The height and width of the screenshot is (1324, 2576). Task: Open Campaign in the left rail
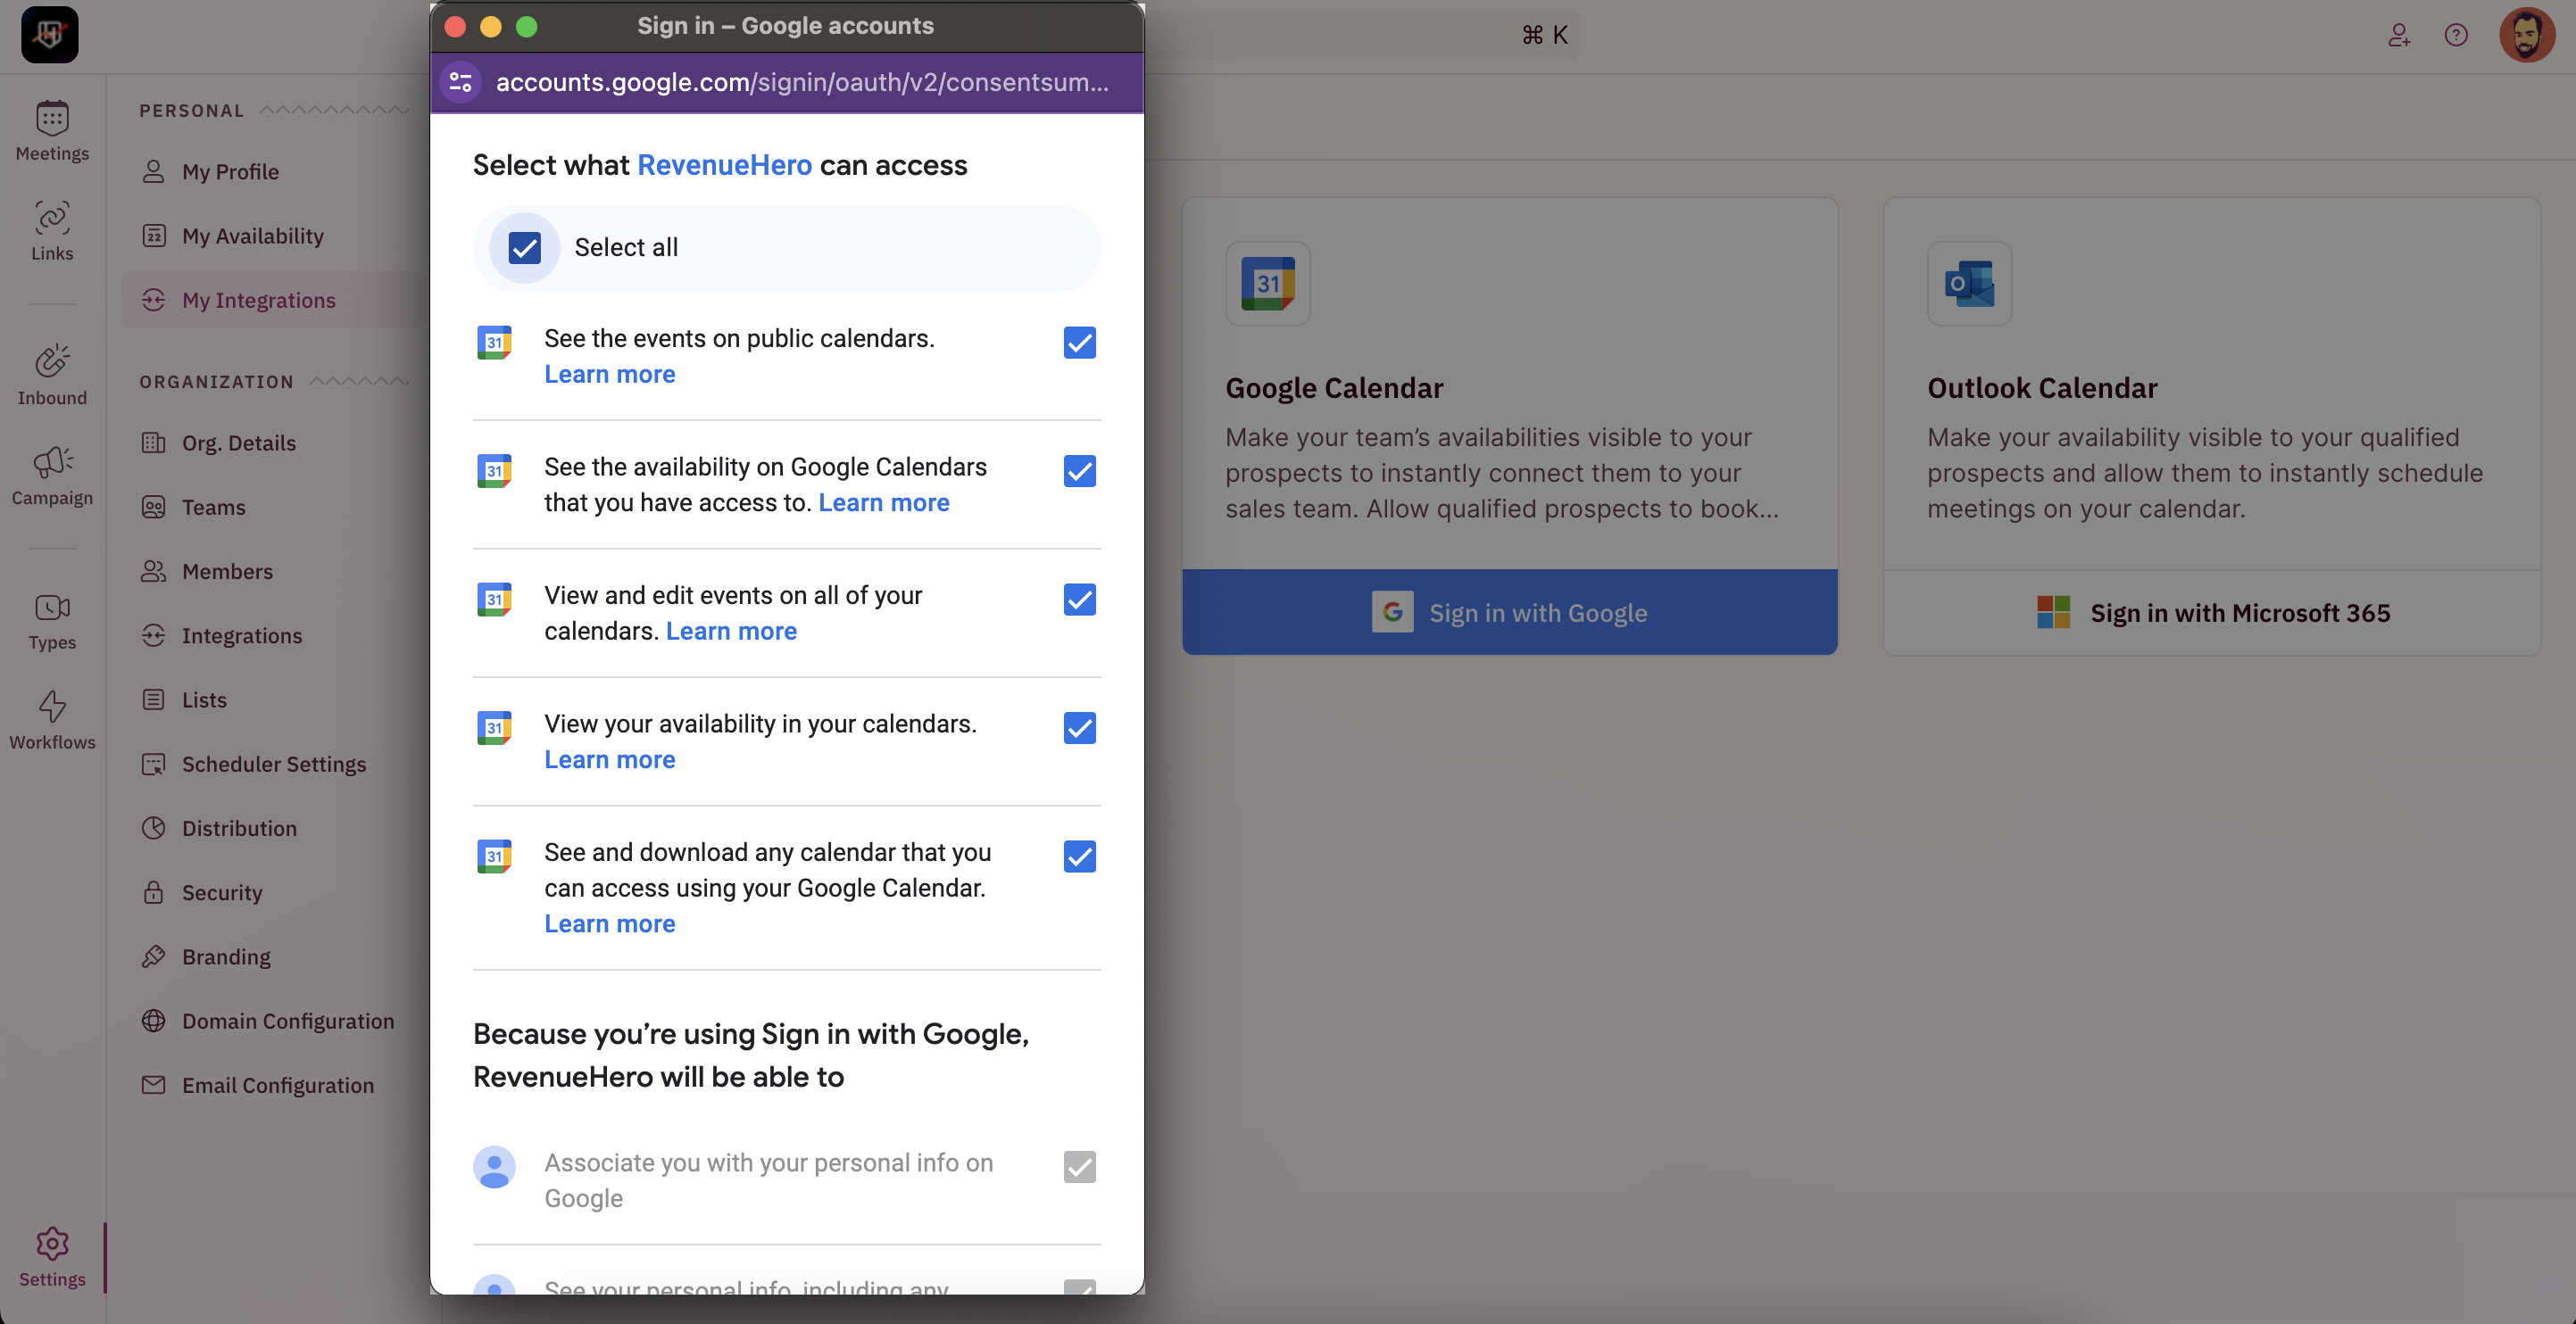pyautogui.click(x=52, y=476)
